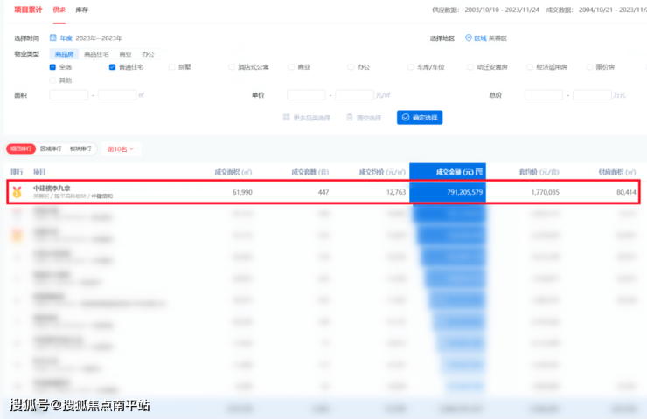Click the 1,770,035 per-unit price cell
Screen dimensions: 647x419
545,192
